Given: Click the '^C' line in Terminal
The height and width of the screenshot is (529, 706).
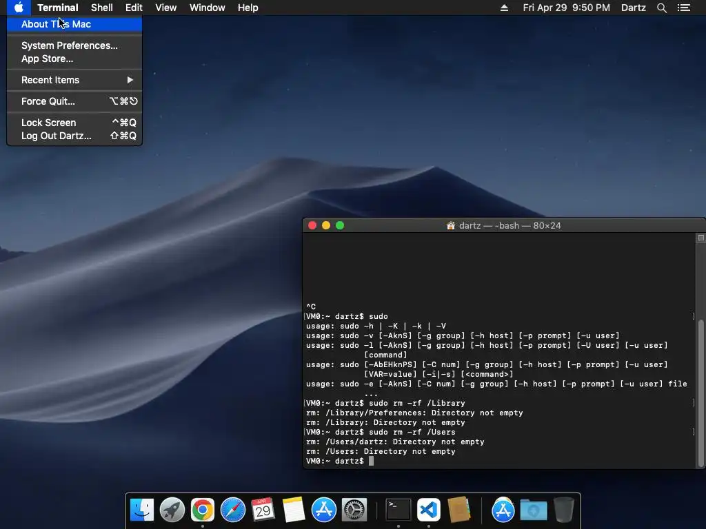Looking at the screenshot, I should (x=311, y=307).
